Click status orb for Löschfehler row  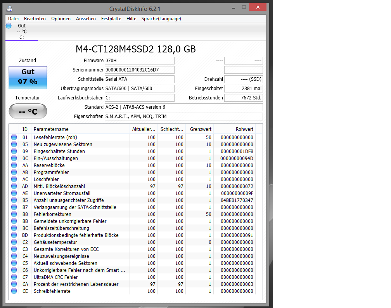(14, 179)
